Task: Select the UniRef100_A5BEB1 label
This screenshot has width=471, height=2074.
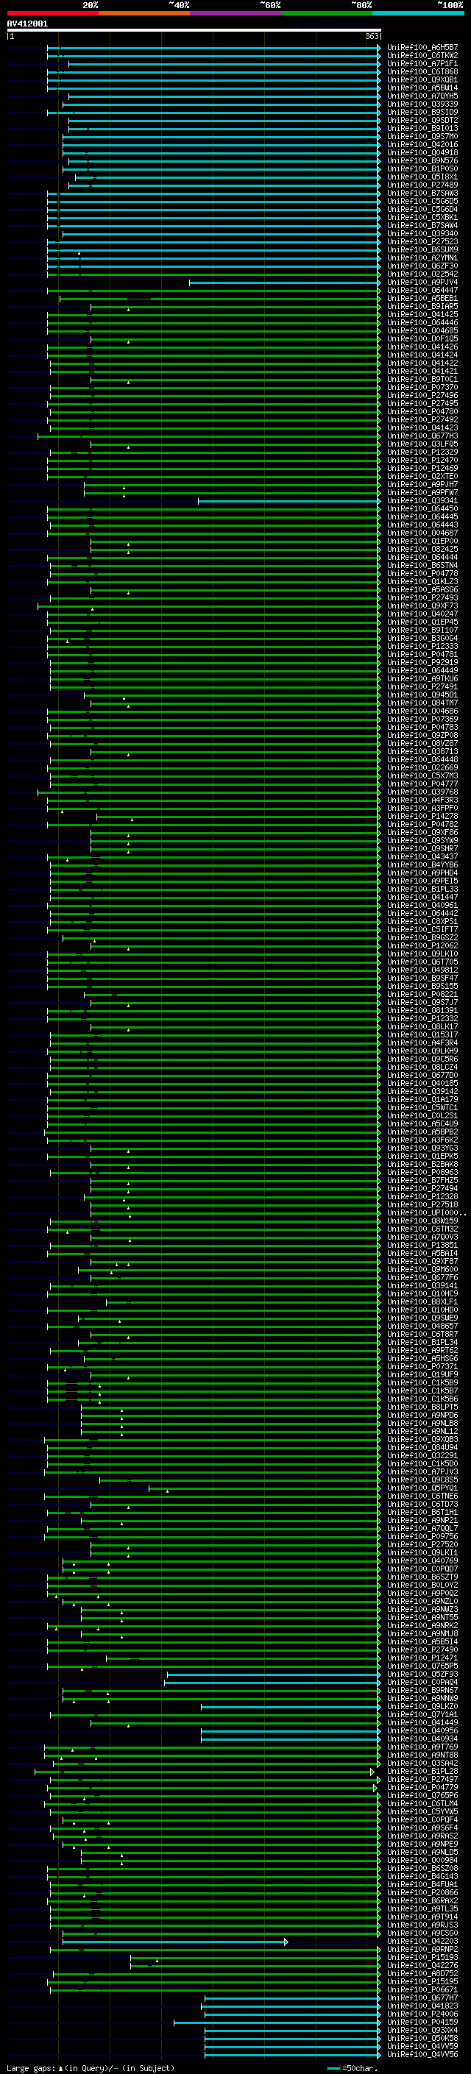Action: [x=422, y=298]
